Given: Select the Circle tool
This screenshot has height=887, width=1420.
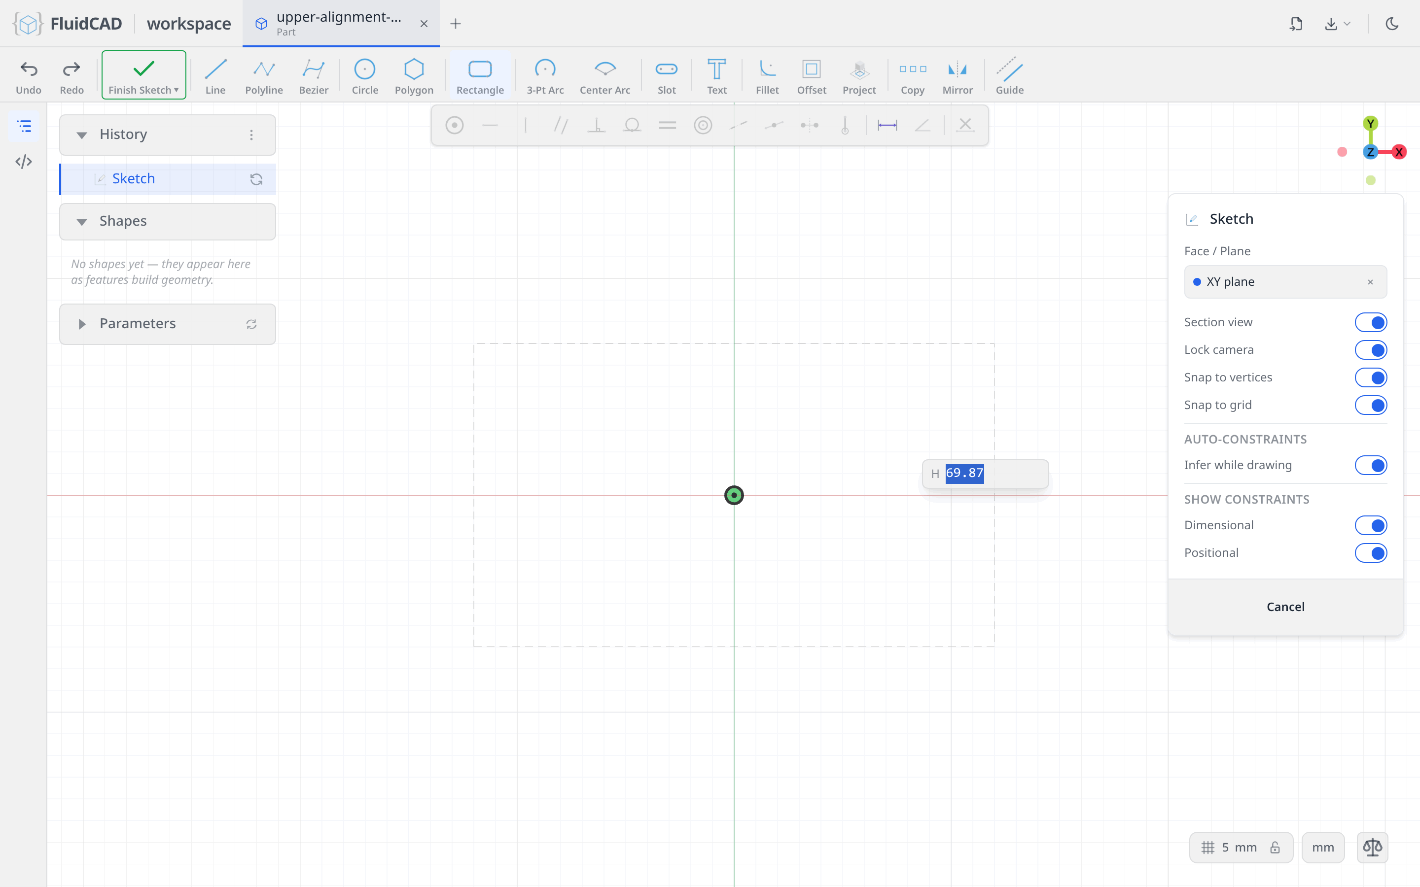Looking at the screenshot, I should (364, 76).
